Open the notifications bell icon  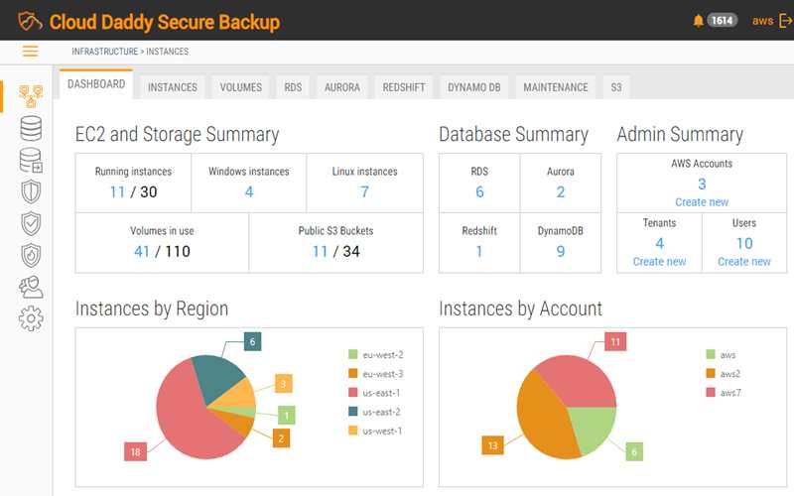pos(699,21)
